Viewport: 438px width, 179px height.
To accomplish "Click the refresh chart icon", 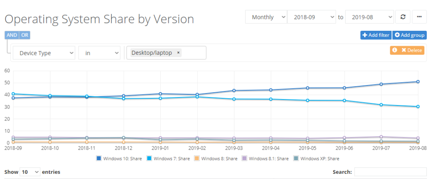I will click(x=402, y=17).
